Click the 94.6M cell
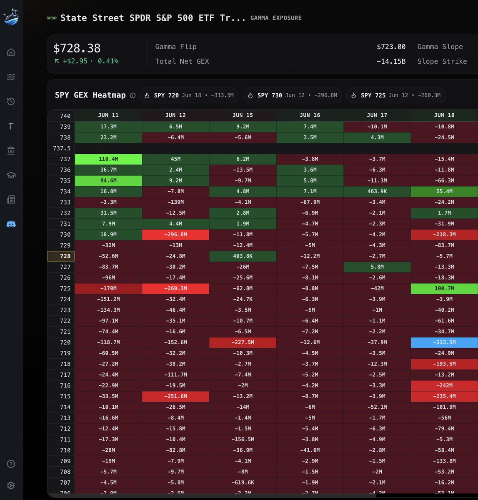The width and height of the screenshot is (478, 500). coord(108,181)
